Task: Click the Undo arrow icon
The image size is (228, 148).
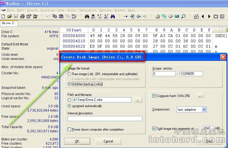Action: click(48, 16)
